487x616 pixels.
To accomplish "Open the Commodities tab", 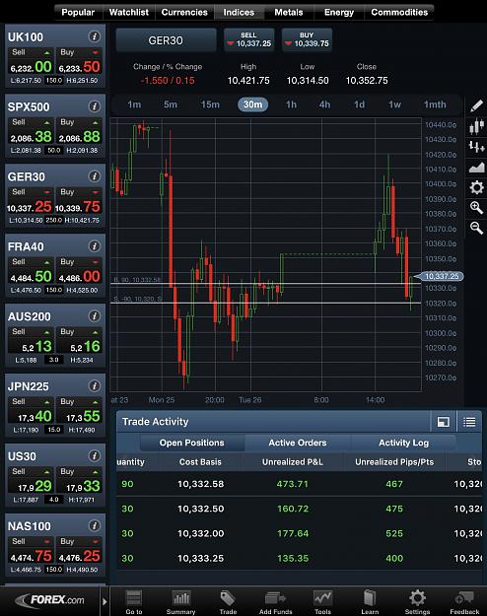I will coord(399,12).
